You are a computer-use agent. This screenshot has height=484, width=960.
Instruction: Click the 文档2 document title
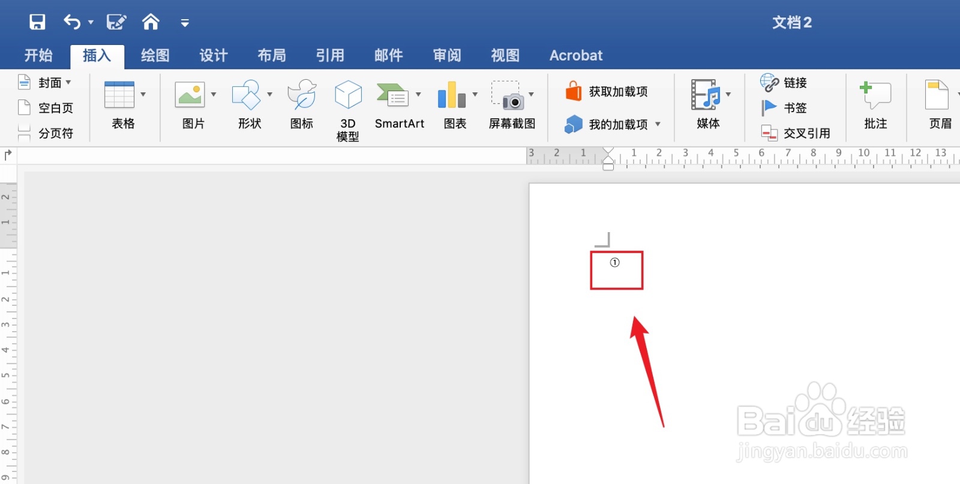792,23
